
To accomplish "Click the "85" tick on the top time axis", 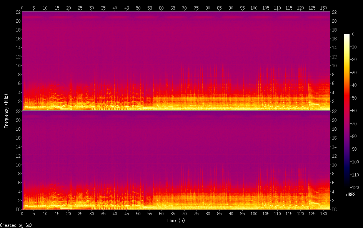I will pos(219,8).
